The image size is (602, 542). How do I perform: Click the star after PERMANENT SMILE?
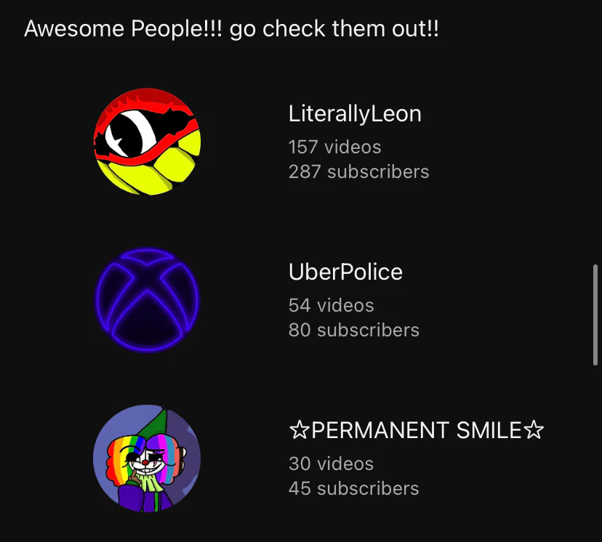coord(534,430)
